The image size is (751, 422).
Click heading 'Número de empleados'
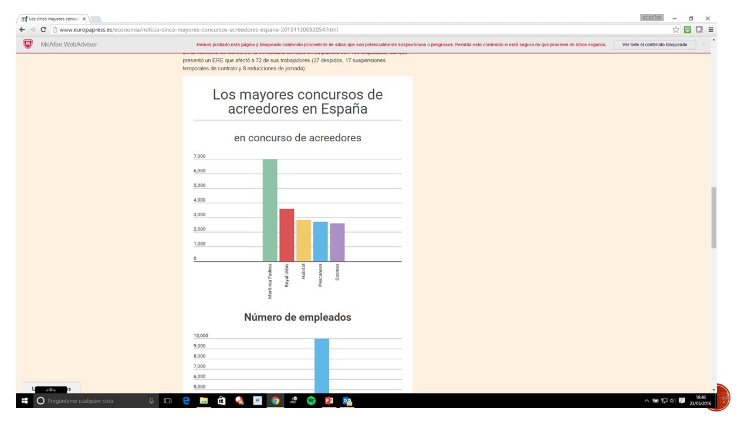coord(297,317)
